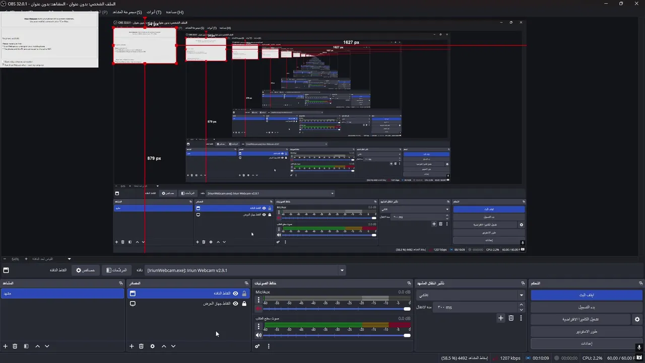Start the virtual camera button
The height and width of the screenshot is (363, 645).
[x=580, y=319]
